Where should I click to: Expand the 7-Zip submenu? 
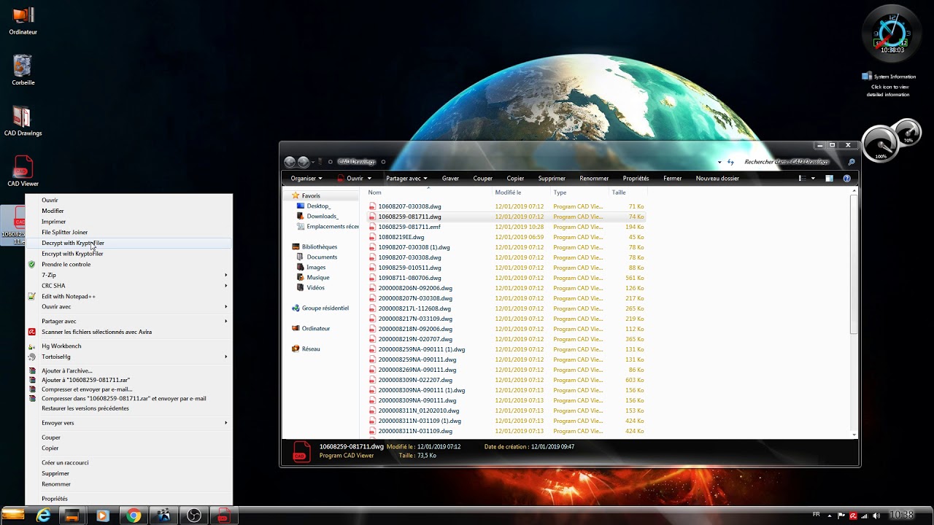pyautogui.click(x=129, y=275)
